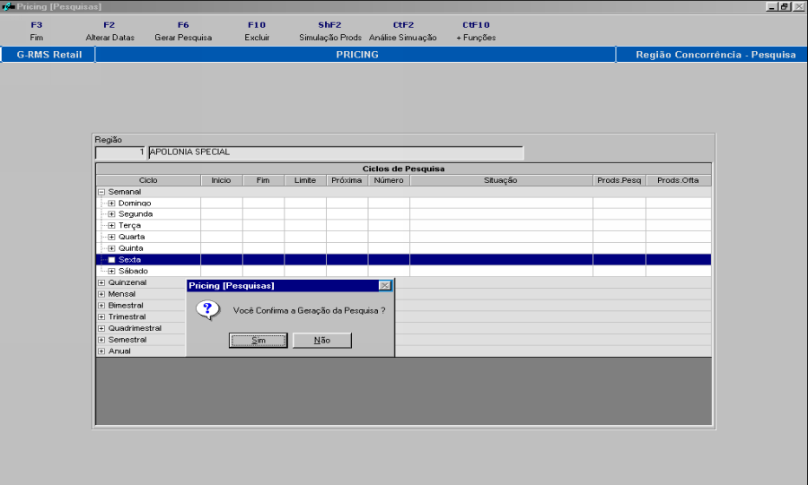This screenshot has height=485, width=808.
Task: Select the Trimestral label
Action: pyautogui.click(x=127, y=316)
